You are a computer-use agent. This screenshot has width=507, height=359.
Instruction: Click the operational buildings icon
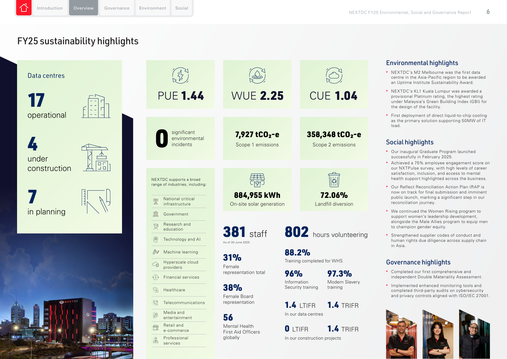[96, 106]
